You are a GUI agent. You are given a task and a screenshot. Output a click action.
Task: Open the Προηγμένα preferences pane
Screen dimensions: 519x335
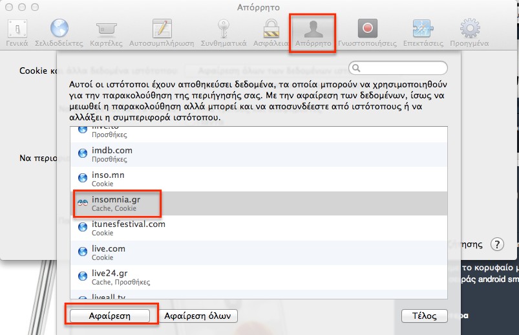469,33
